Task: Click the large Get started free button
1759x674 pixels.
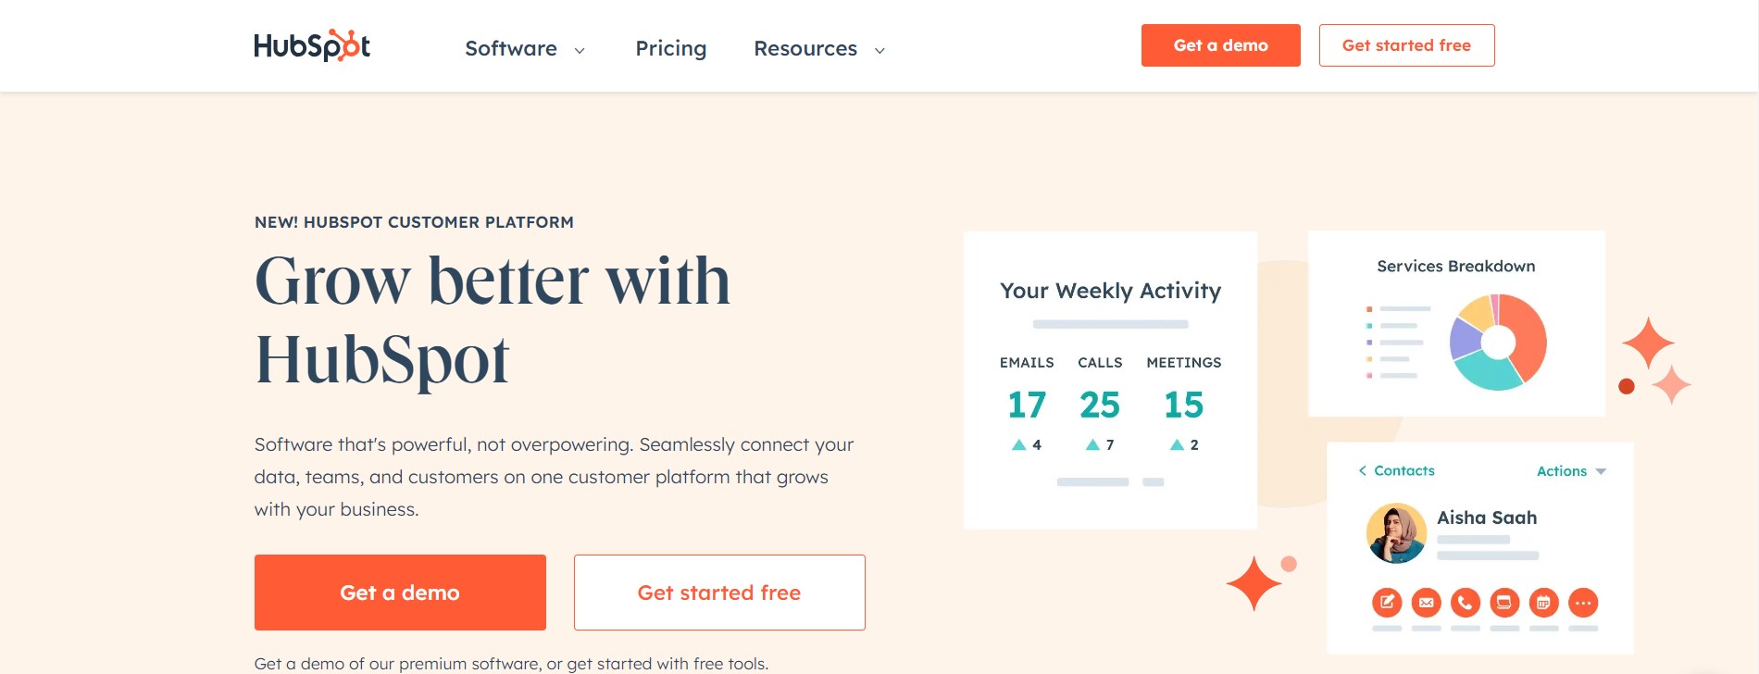Action: point(719,593)
